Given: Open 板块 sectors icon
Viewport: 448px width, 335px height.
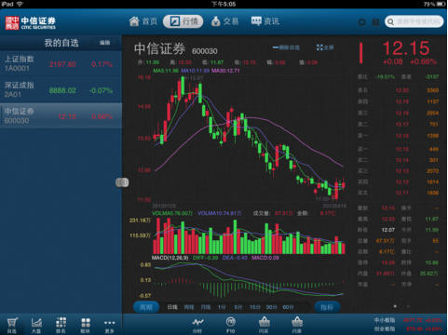Looking at the screenshot, I should coord(86,325).
